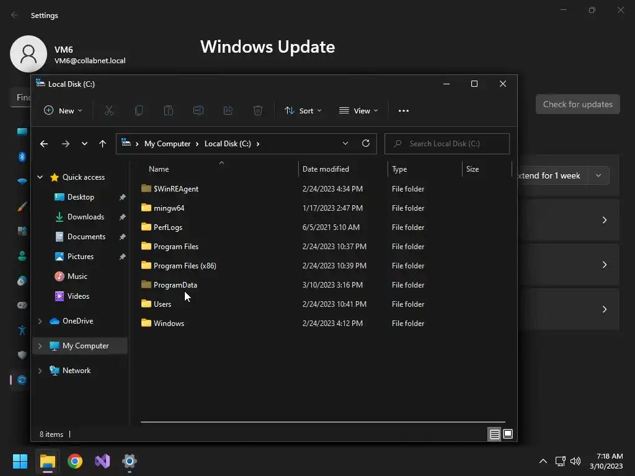
Task: Click the Cut scissors icon in toolbar
Action: tap(109, 110)
